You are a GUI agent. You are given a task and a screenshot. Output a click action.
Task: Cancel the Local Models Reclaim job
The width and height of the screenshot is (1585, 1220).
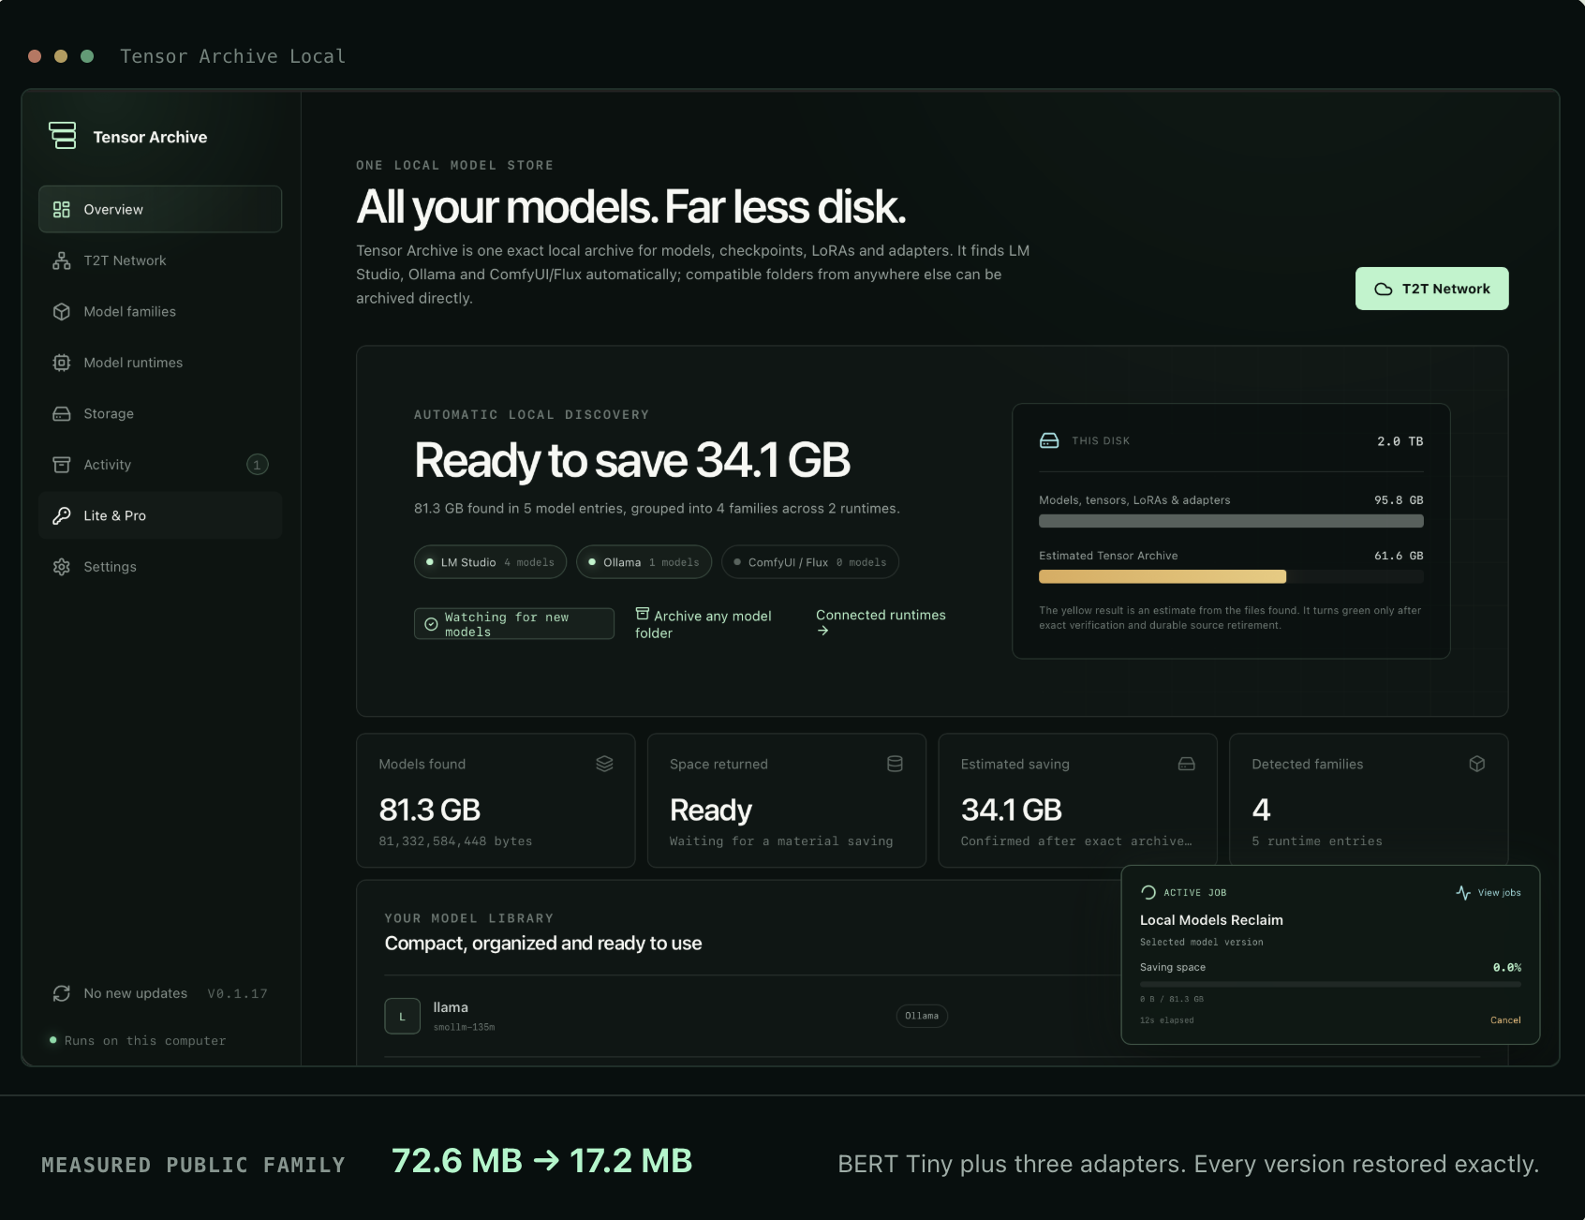pyautogui.click(x=1505, y=1019)
